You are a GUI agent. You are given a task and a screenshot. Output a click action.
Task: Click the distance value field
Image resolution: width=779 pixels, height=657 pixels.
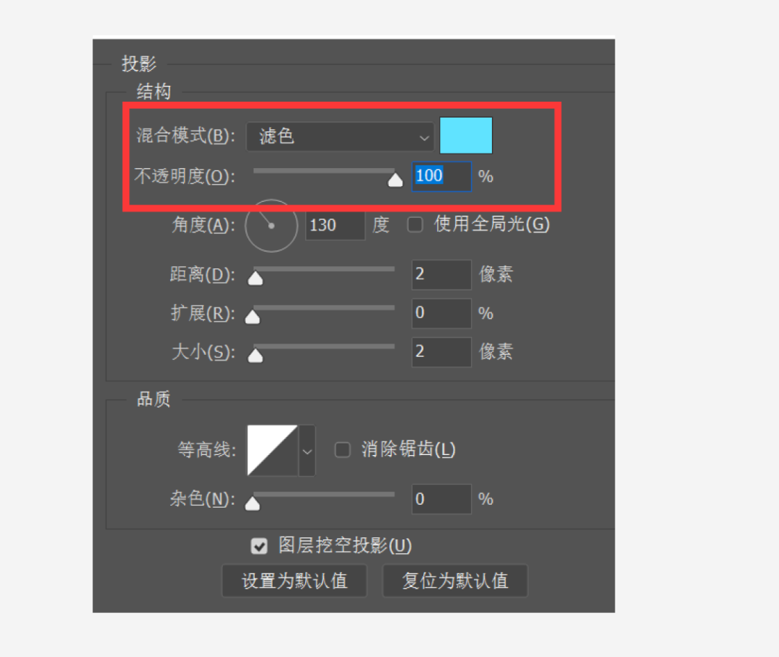click(441, 274)
